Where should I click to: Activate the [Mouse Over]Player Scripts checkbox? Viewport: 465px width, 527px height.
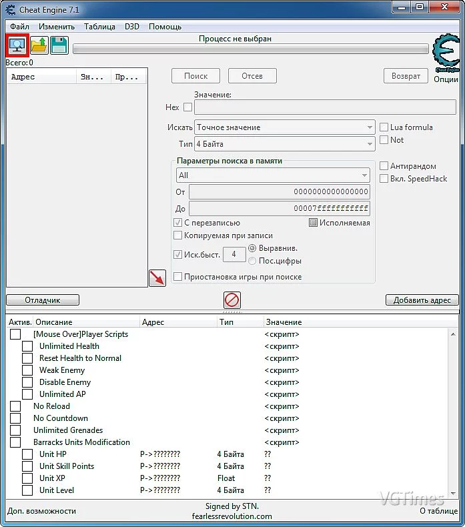point(15,334)
